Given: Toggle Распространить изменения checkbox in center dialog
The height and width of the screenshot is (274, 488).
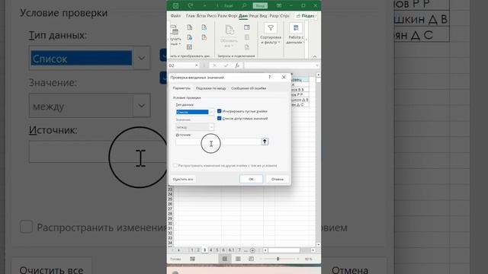Looking at the screenshot, I should pos(175,166).
